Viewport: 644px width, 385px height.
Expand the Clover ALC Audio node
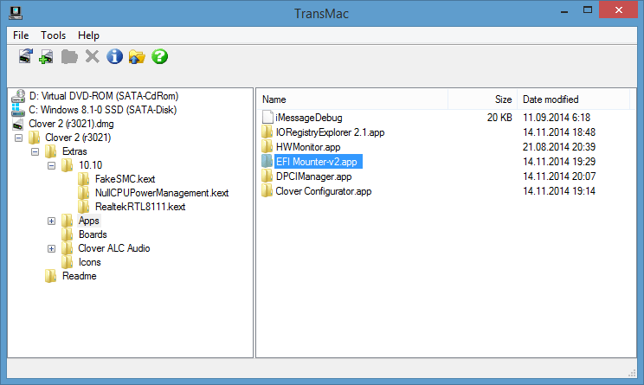(51, 248)
